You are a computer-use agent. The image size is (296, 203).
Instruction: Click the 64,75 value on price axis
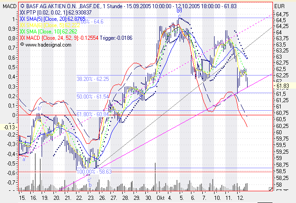282,14
